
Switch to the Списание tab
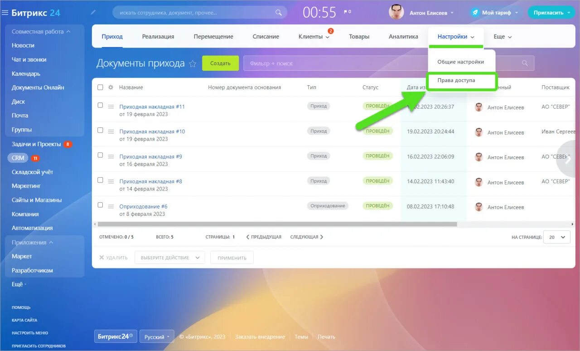tap(266, 37)
